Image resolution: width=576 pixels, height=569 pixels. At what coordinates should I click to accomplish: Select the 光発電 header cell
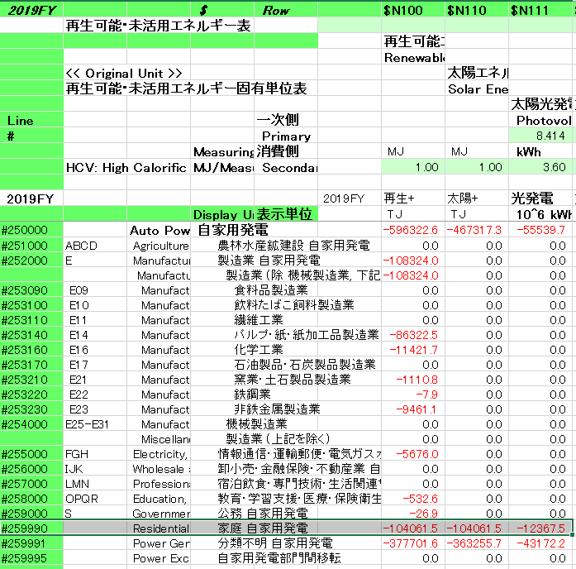tap(540, 198)
